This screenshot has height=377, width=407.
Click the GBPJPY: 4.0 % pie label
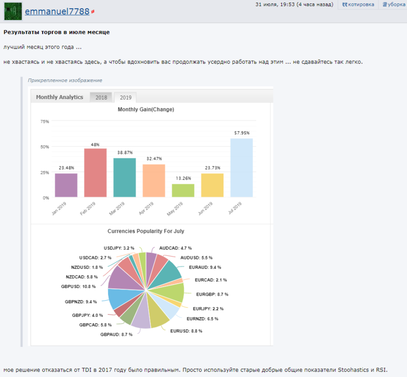point(87,316)
